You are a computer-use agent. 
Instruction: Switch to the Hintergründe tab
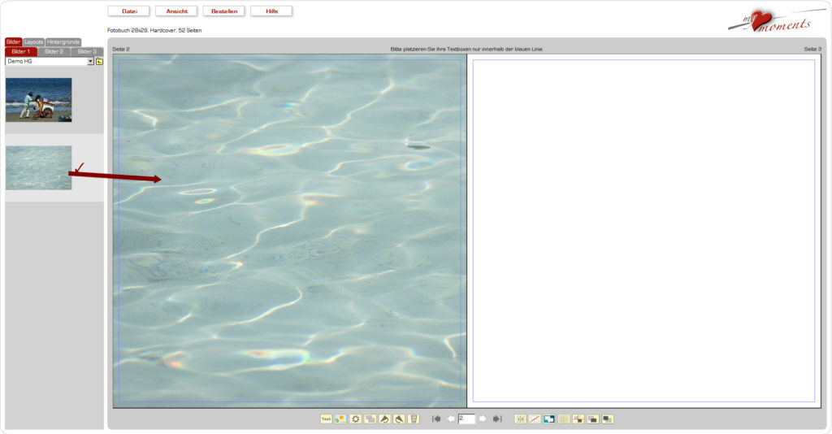63,42
